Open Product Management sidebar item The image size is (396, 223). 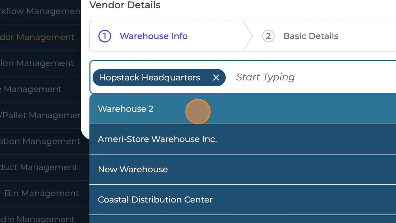pos(39,167)
